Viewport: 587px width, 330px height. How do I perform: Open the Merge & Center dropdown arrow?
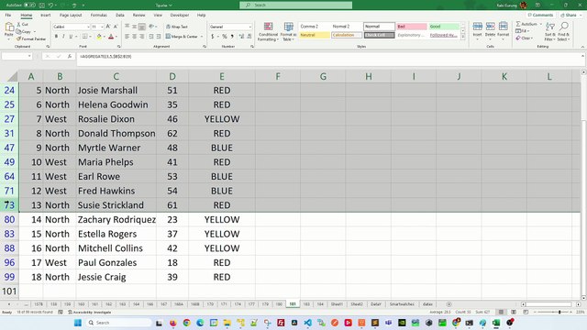[x=202, y=37]
